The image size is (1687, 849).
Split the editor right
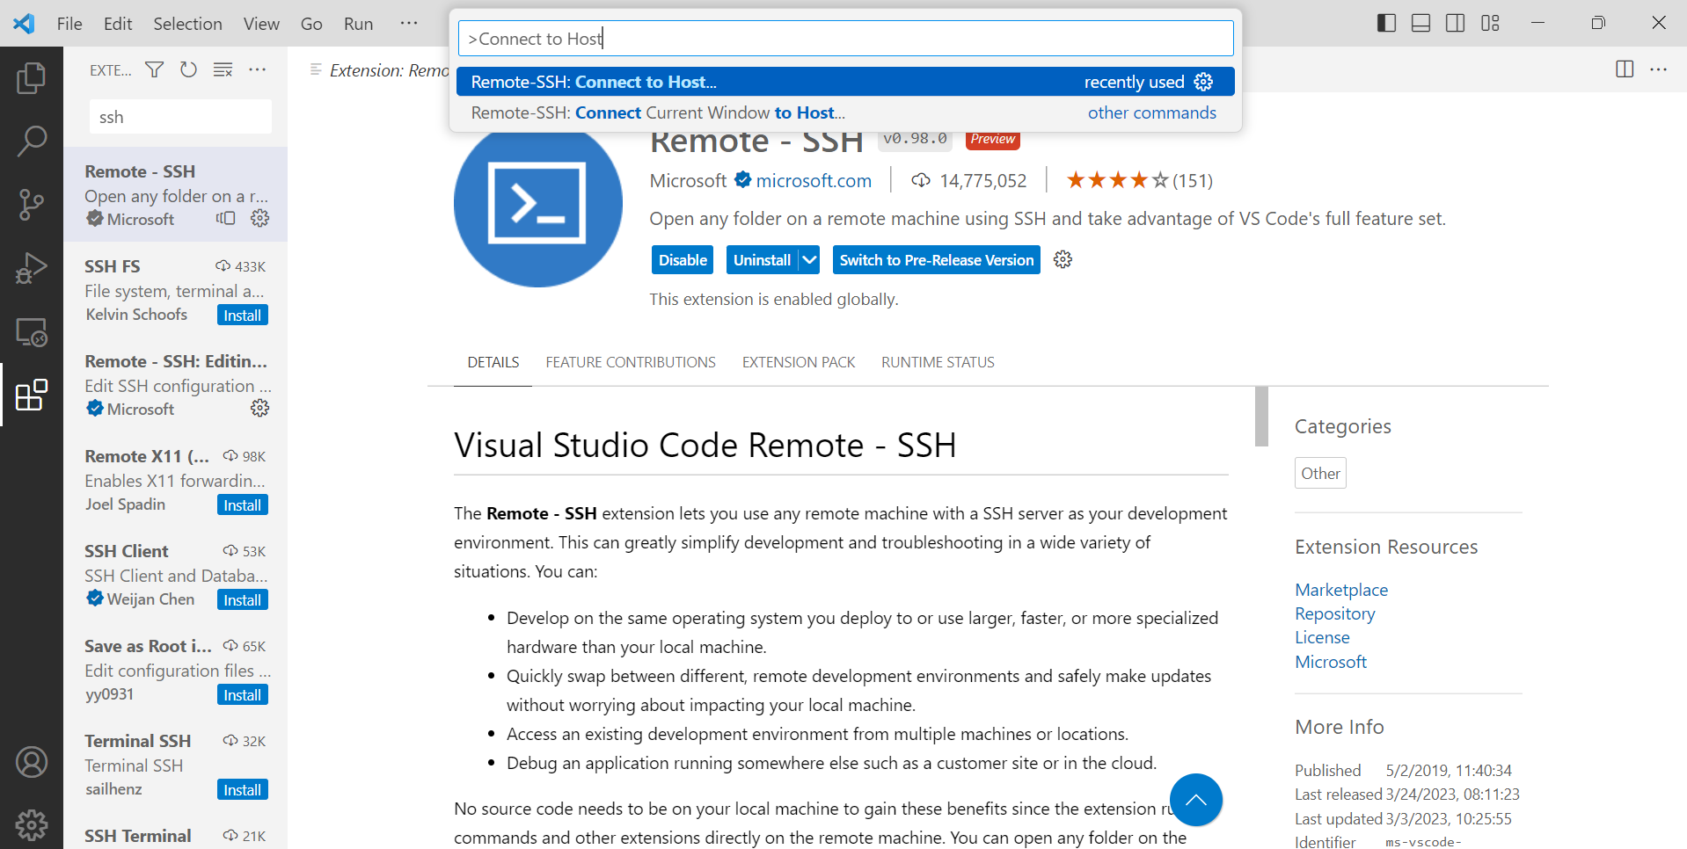click(x=1625, y=69)
